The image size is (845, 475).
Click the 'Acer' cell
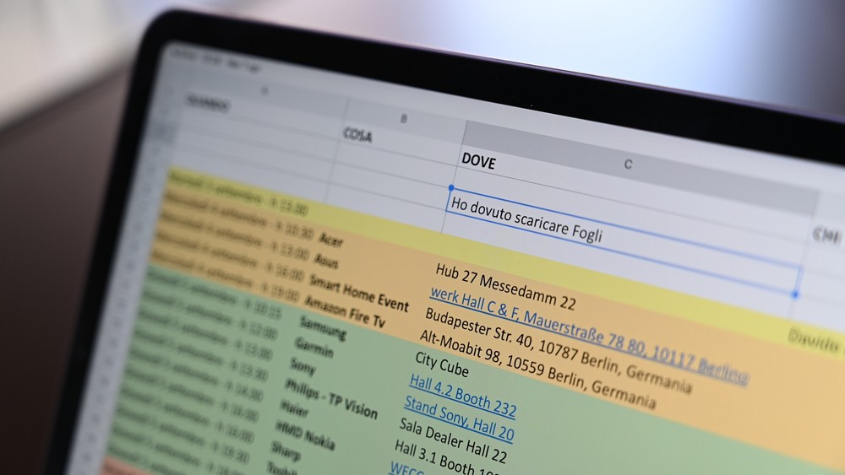point(331,239)
